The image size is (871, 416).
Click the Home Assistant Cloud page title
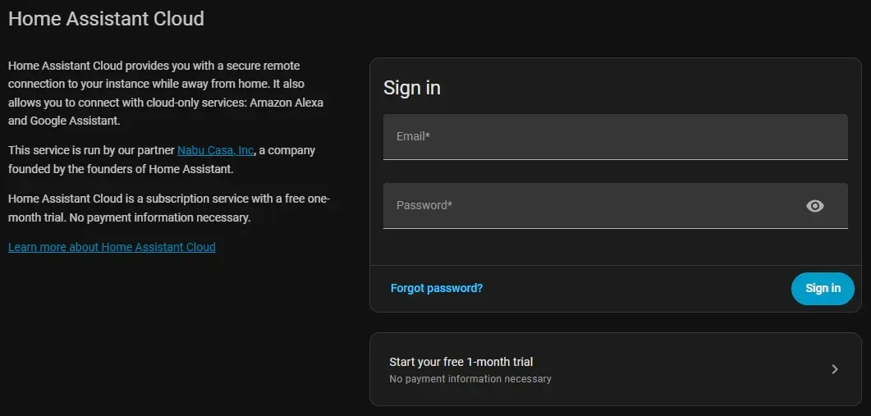click(106, 18)
